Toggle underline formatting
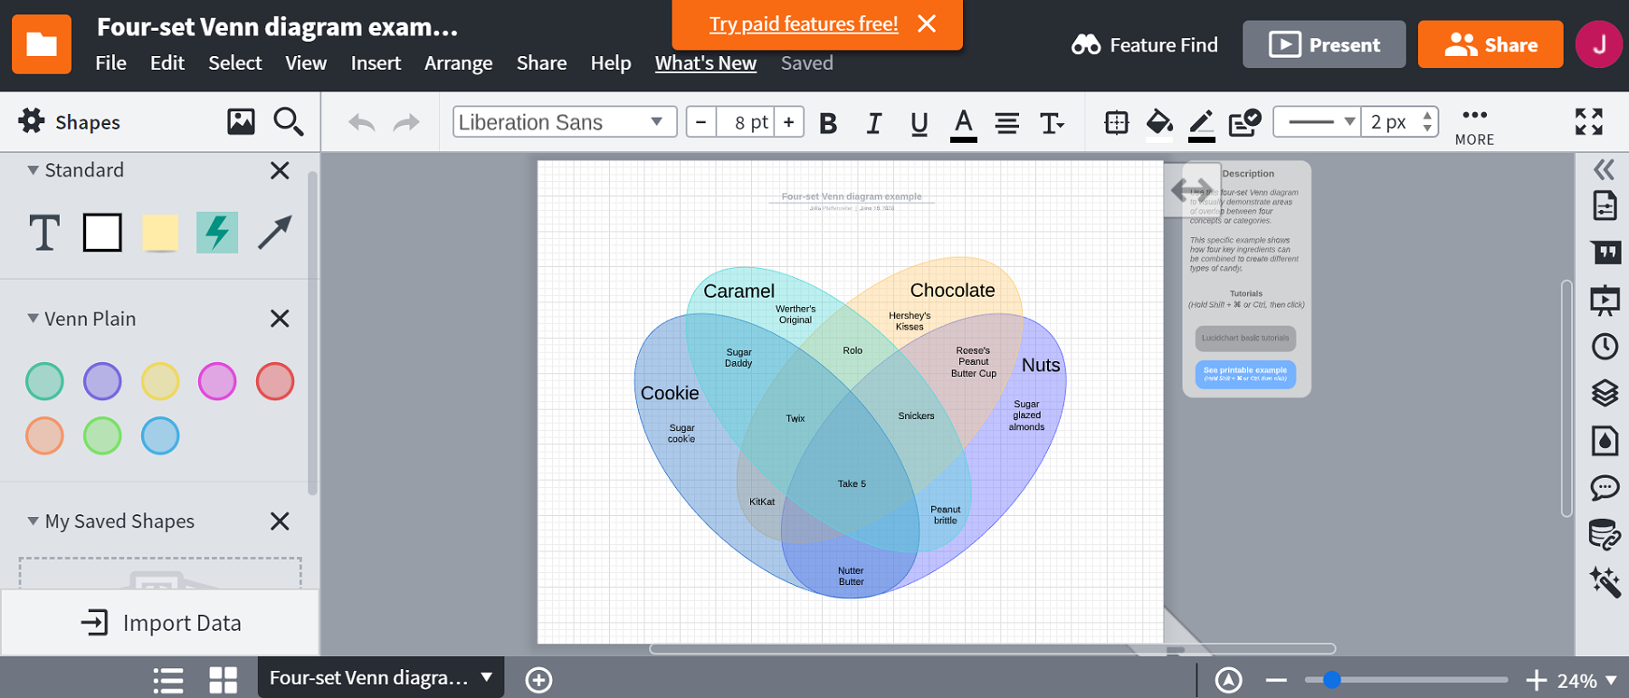This screenshot has width=1629, height=698. point(919,123)
